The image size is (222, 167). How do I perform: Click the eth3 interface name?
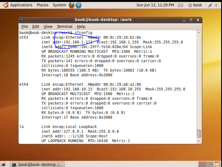pos(24,37)
